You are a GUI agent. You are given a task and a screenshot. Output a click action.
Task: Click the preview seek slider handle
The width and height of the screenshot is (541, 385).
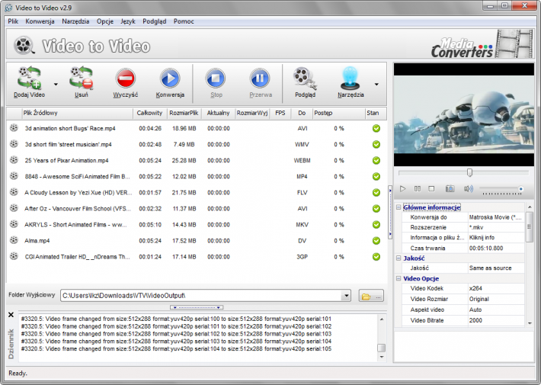[x=469, y=172]
